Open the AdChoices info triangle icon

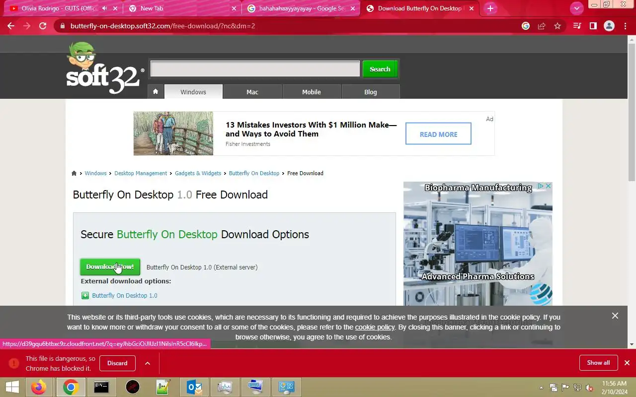point(541,186)
